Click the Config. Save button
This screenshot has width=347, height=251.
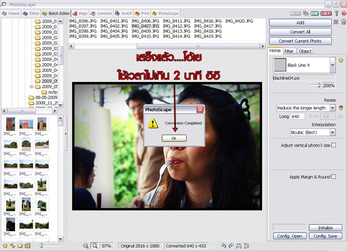click(325, 236)
